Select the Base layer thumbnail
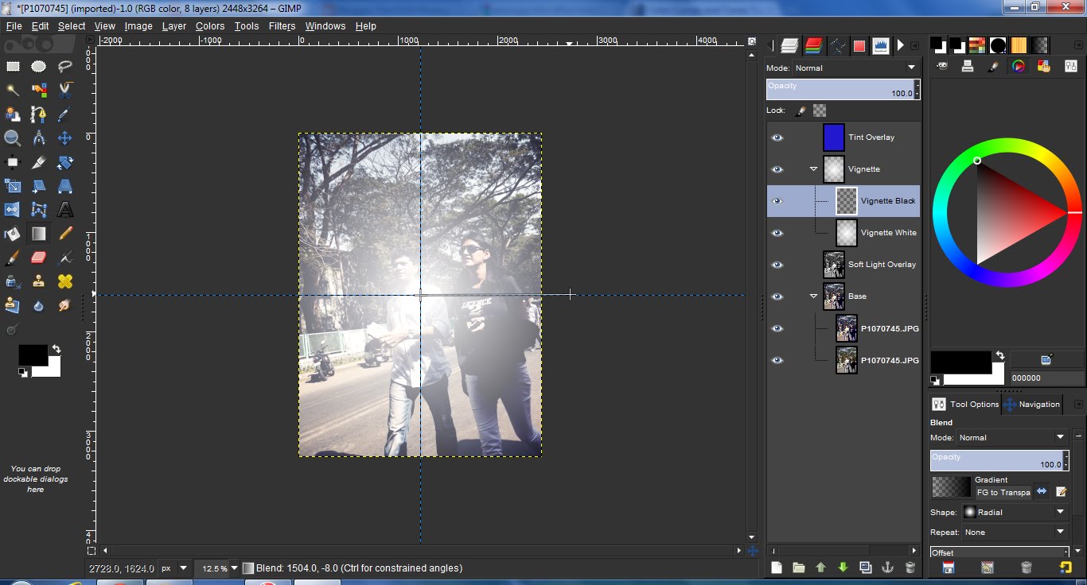 (833, 296)
